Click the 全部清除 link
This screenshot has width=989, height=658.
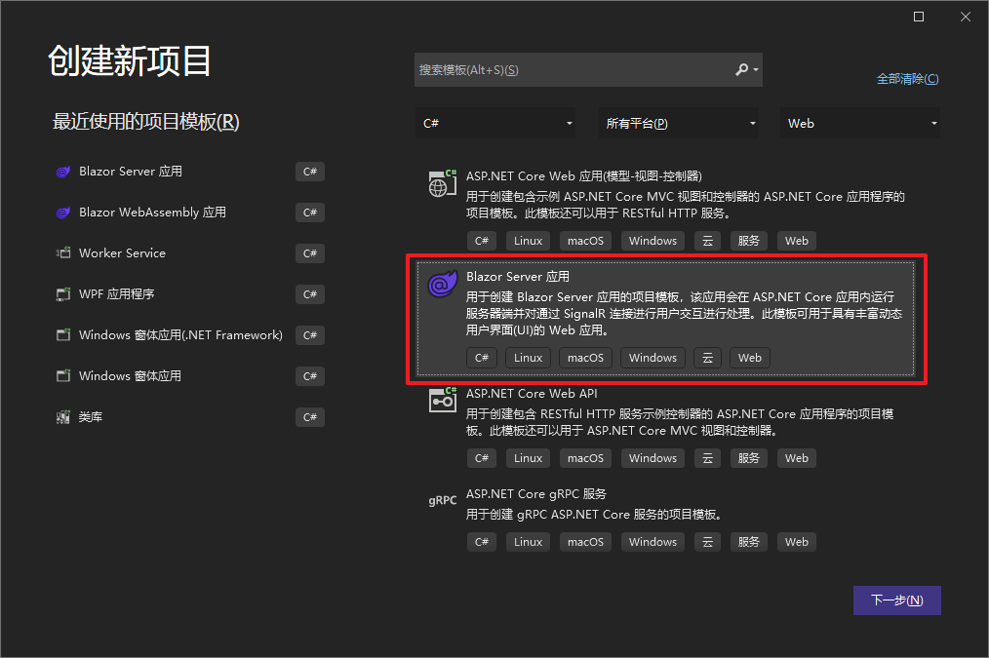click(908, 79)
